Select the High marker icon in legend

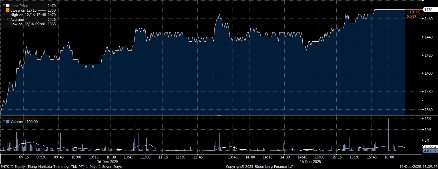tap(8, 15)
